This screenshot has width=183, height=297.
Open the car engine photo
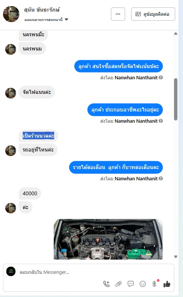(x=108, y=239)
